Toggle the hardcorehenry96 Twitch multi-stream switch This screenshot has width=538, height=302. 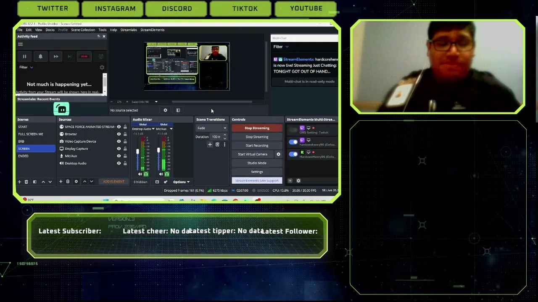293,142
